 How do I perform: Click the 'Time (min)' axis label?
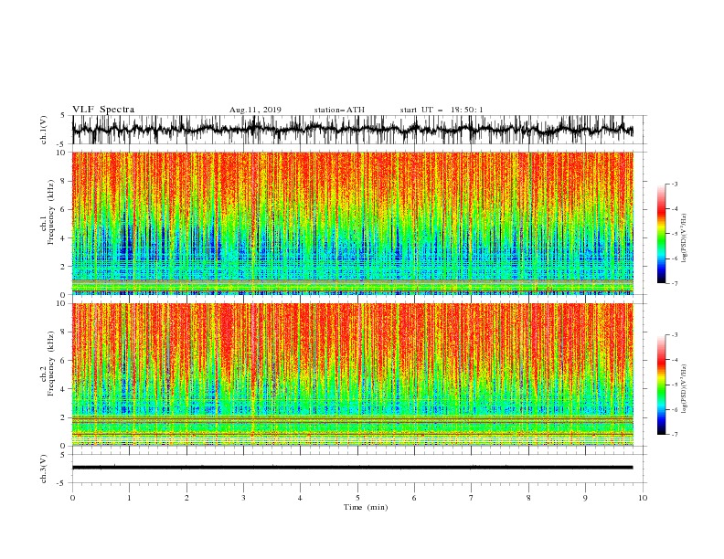coord(366,507)
